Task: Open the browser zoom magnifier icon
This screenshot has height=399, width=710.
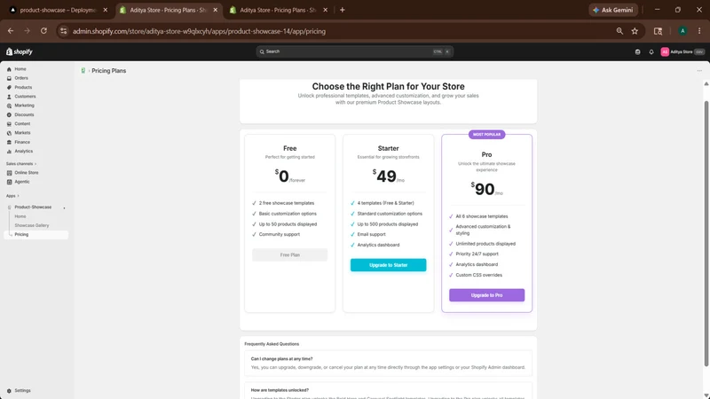Action: point(619,31)
